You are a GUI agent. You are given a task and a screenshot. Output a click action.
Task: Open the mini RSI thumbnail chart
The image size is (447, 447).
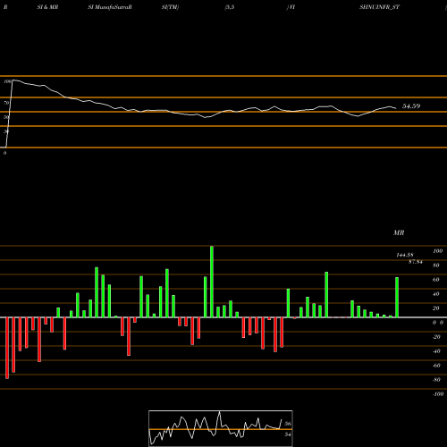coord(221,428)
